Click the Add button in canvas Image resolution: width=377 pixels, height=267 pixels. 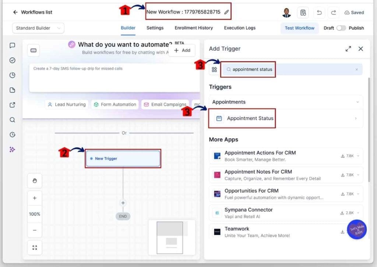pyautogui.click(x=182, y=50)
